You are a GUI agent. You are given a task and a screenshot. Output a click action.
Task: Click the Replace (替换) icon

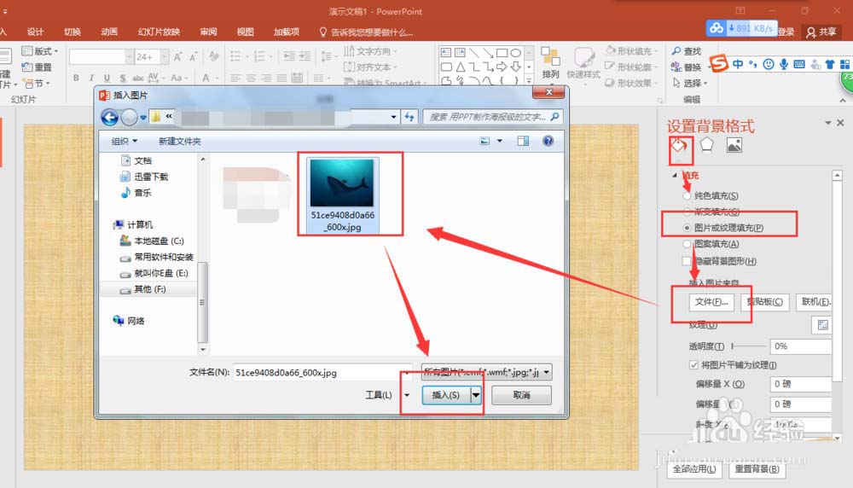[x=676, y=67]
